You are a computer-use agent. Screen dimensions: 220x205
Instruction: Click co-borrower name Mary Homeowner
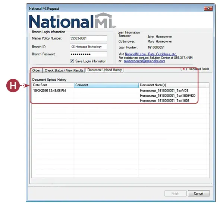pos(160,41)
